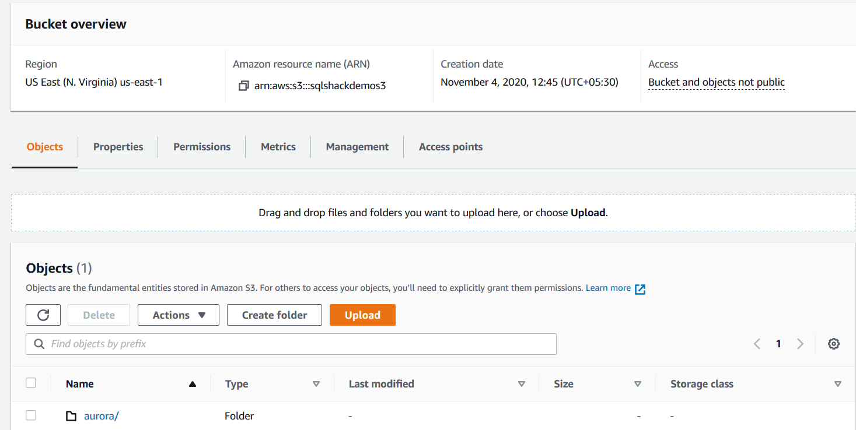The image size is (856, 430).
Task: Click the refresh objects icon button
Action: pos(43,315)
